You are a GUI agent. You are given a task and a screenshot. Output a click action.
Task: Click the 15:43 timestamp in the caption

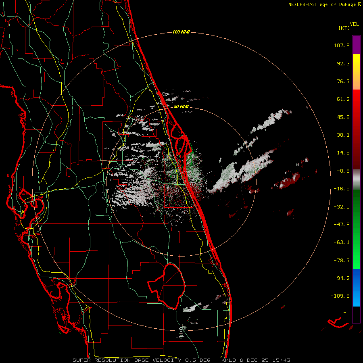click(281, 360)
